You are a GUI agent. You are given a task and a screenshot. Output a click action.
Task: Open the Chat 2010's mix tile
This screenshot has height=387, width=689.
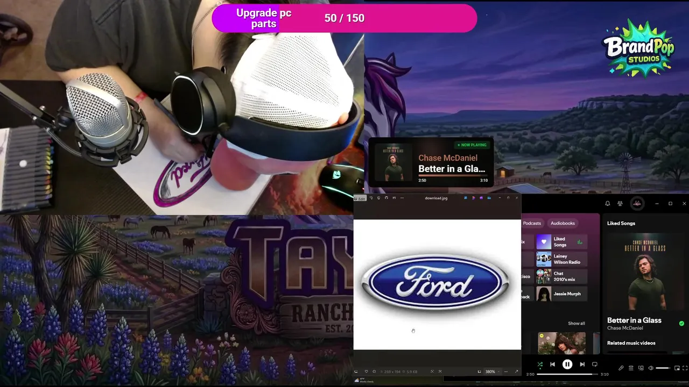pos(561,276)
